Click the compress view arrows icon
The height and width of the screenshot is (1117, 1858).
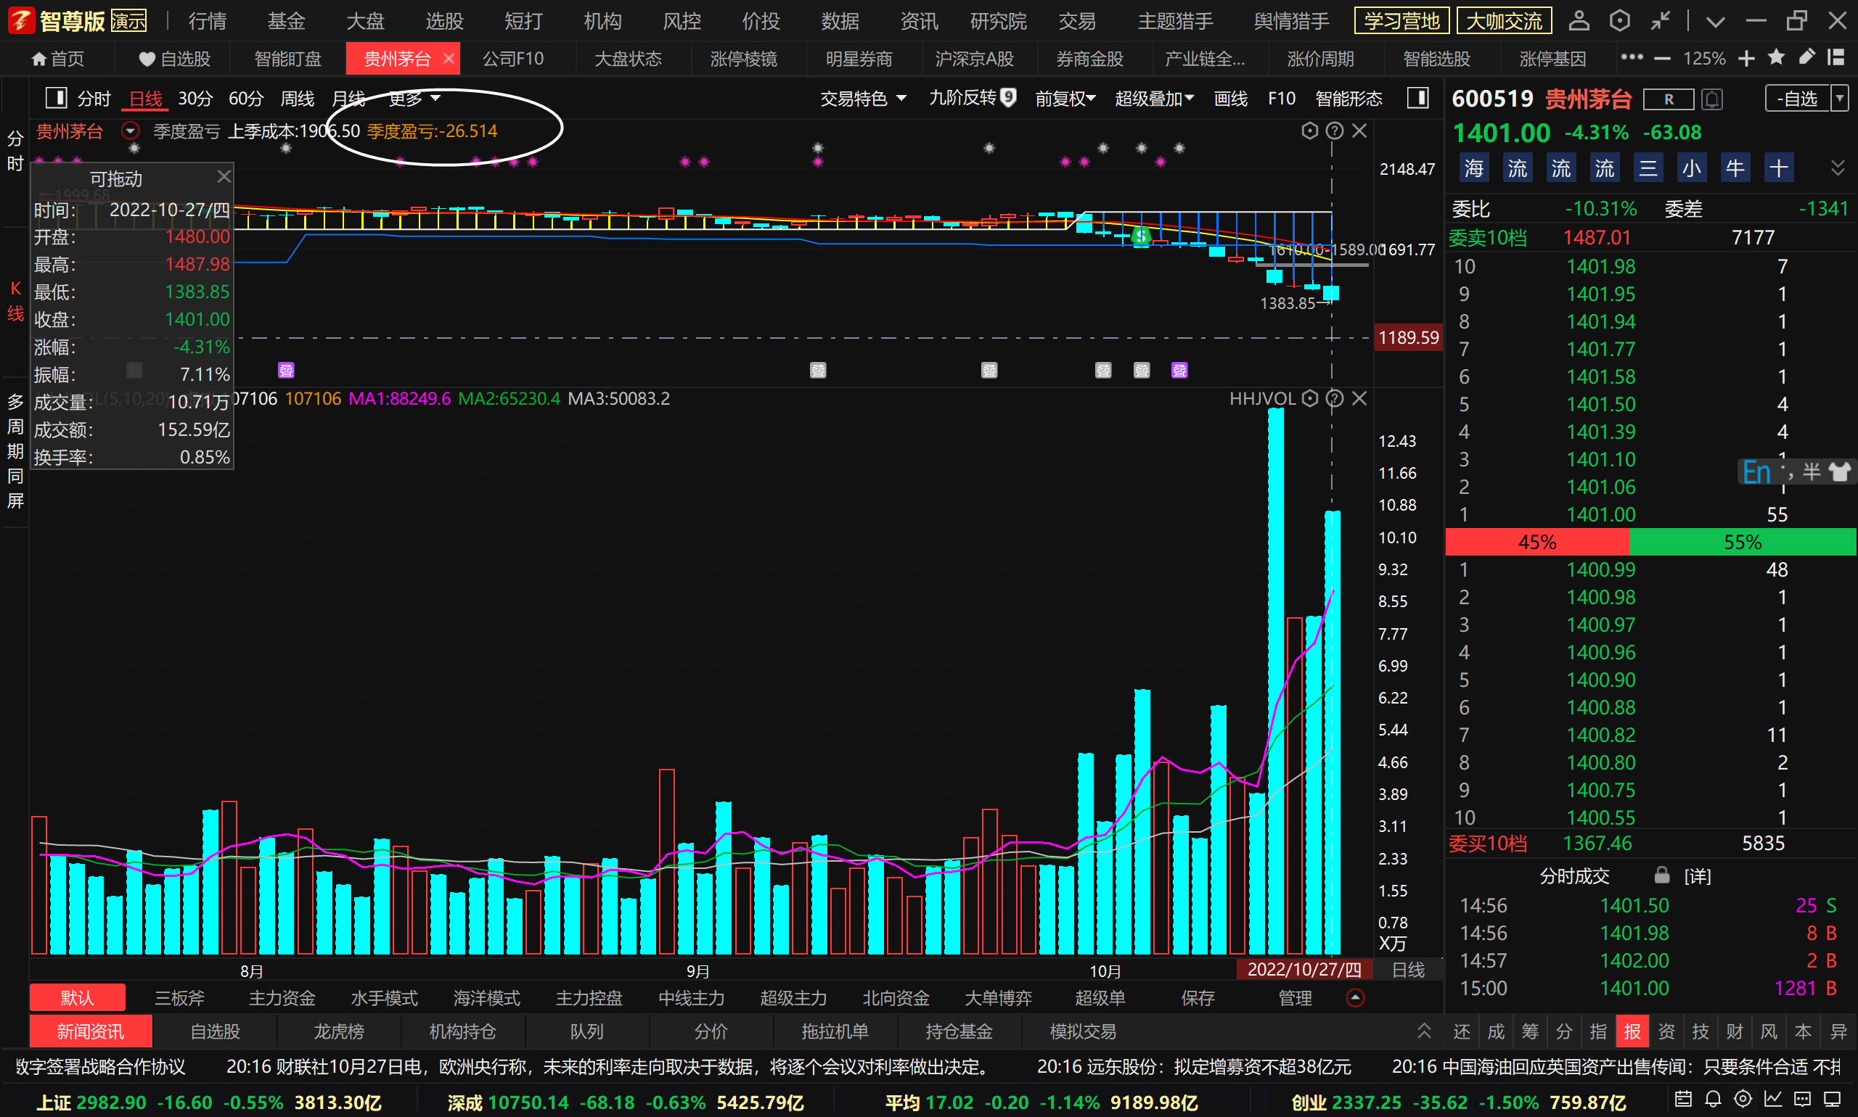point(1660,20)
